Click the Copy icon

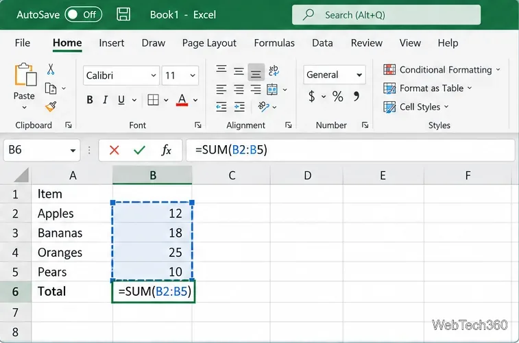coord(51,88)
